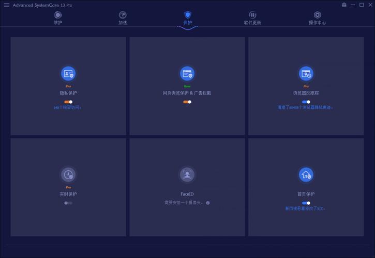The height and width of the screenshot is (258, 375).
Task: Open the 148个秘密访问 link
Action: point(67,108)
